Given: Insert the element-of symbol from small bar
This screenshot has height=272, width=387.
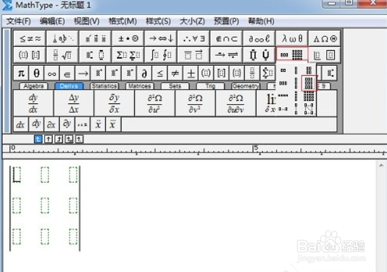Looking at the screenshot, I should tap(67, 73).
